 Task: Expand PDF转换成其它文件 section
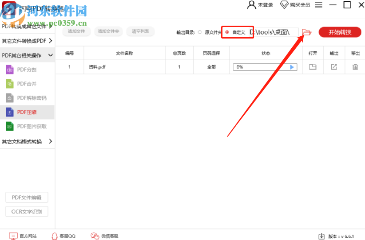[27, 26]
